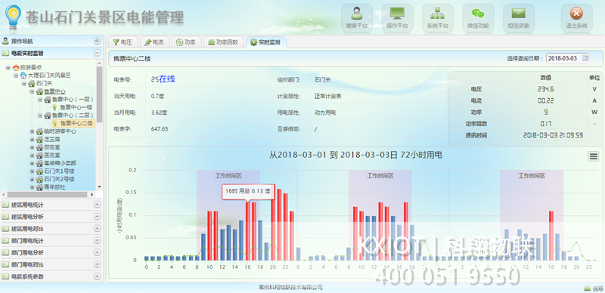Viewport: 605px width, 293px height.
Task: Click the red-roof icon beside 旅游景点
Action: (16, 67)
